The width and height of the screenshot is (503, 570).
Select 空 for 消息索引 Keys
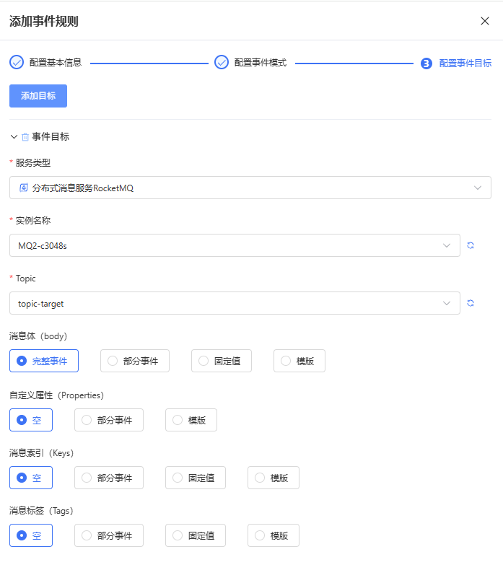coord(31,478)
